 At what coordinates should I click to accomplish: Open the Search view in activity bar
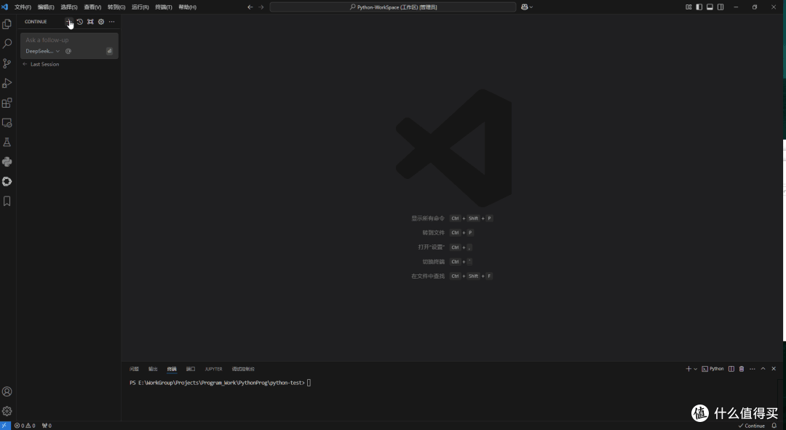pyautogui.click(x=7, y=44)
